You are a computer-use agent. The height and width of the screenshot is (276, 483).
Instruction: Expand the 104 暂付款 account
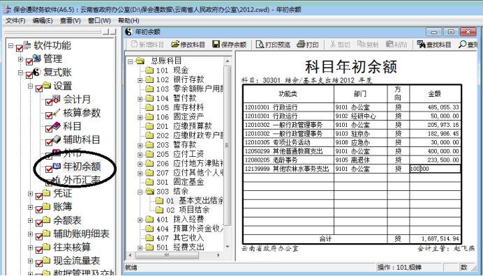coord(140,99)
